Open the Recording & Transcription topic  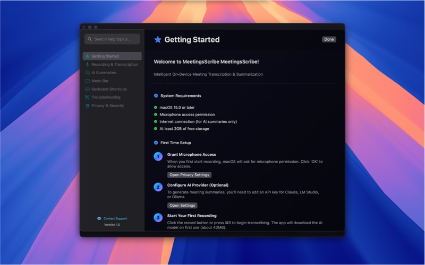(x=112, y=64)
